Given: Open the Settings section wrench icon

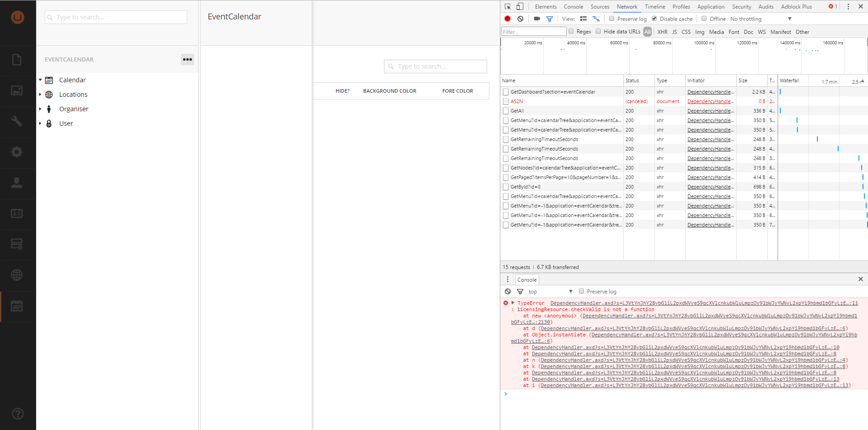Looking at the screenshot, I should [x=17, y=121].
